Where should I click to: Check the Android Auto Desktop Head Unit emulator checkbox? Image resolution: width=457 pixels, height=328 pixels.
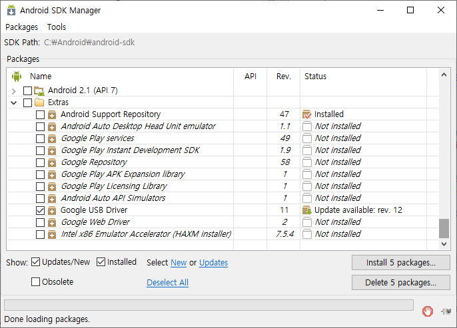pyautogui.click(x=40, y=126)
